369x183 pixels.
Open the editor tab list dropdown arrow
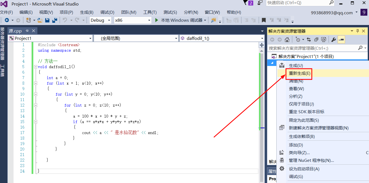coord(262,31)
